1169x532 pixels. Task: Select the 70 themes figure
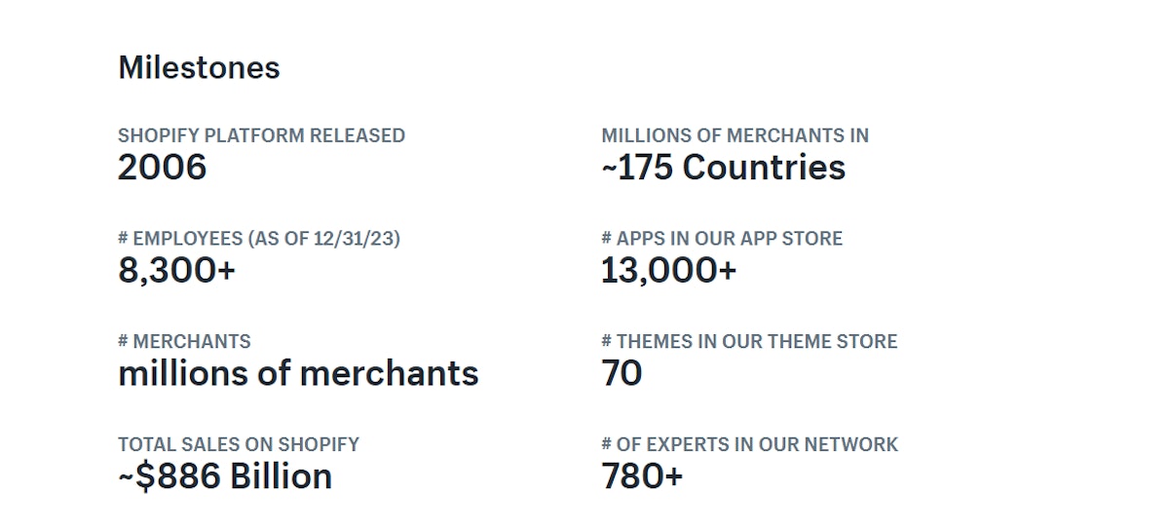[x=622, y=374]
